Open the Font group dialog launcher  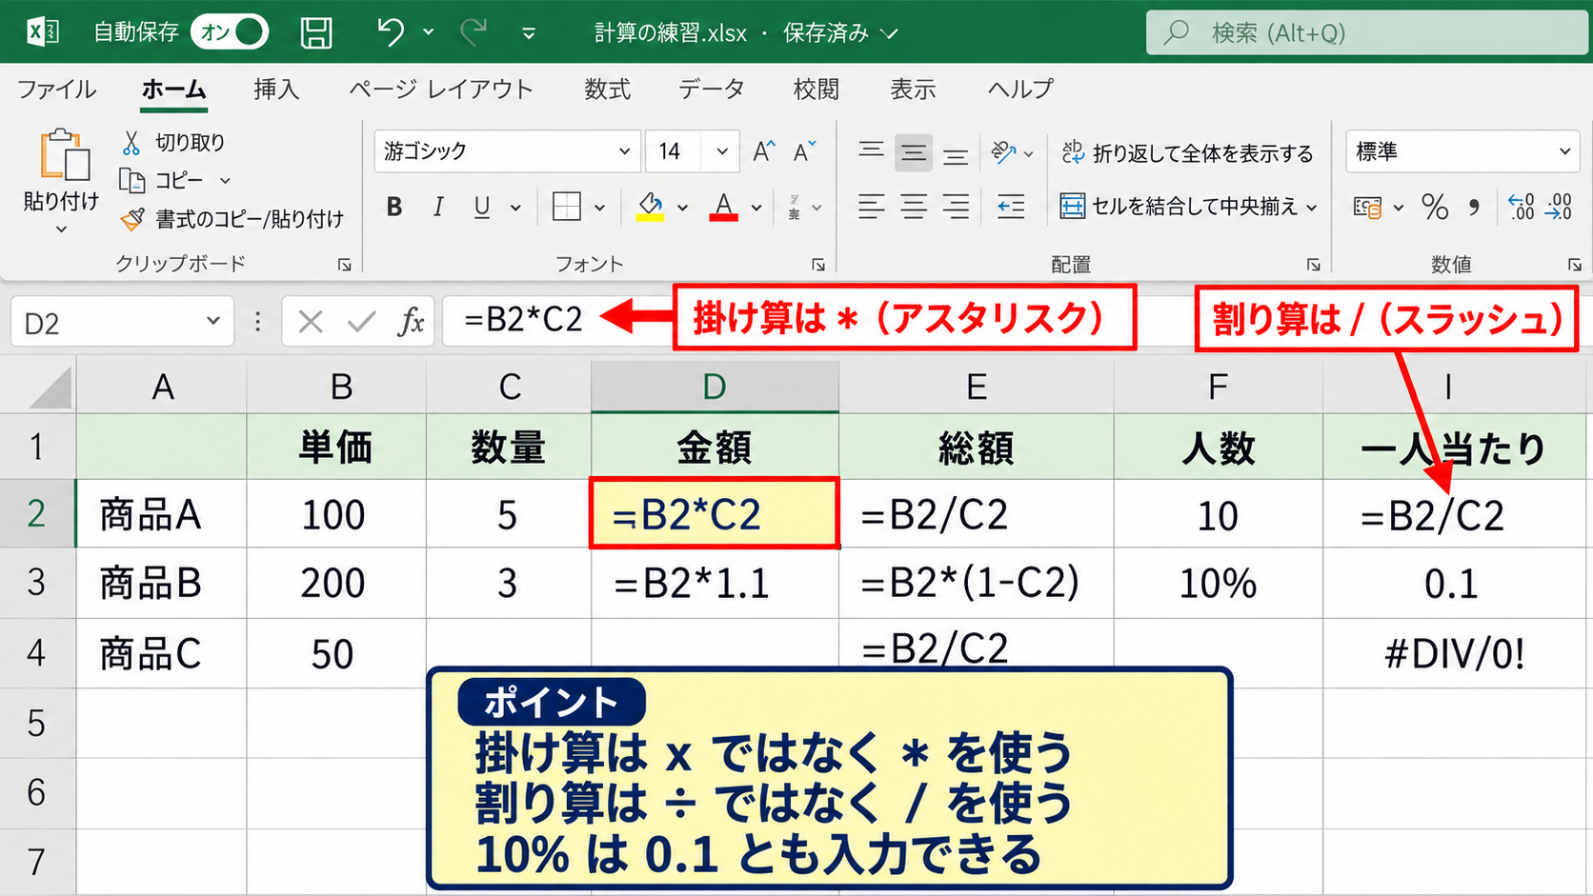[x=817, y=265]
